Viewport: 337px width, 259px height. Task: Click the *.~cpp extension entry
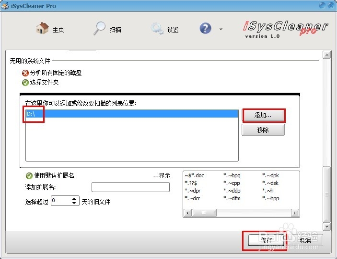coord(232,183)
